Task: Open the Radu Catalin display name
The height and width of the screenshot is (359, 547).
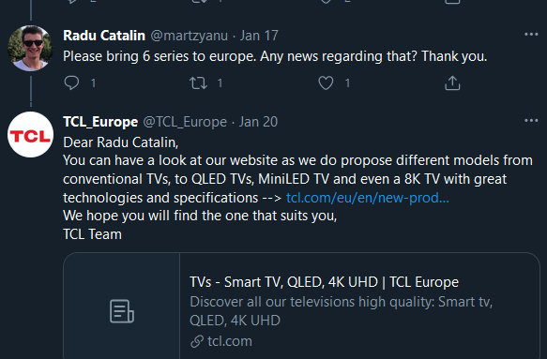Action: 104,36
